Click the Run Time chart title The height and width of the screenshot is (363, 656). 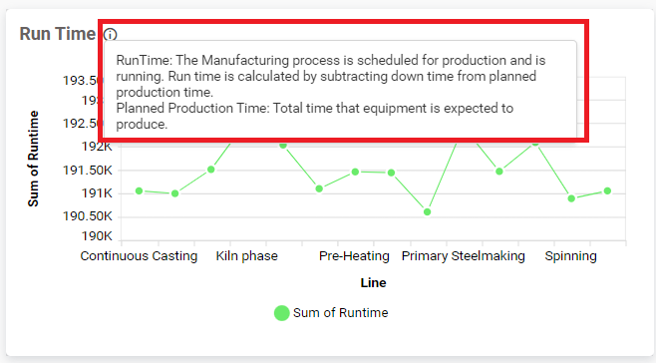pos(58,34)
